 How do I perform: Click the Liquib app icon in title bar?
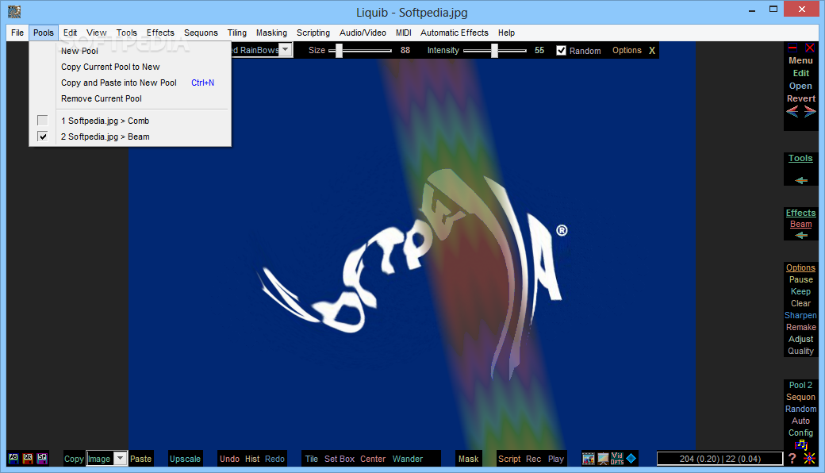(x=14, y=12)
